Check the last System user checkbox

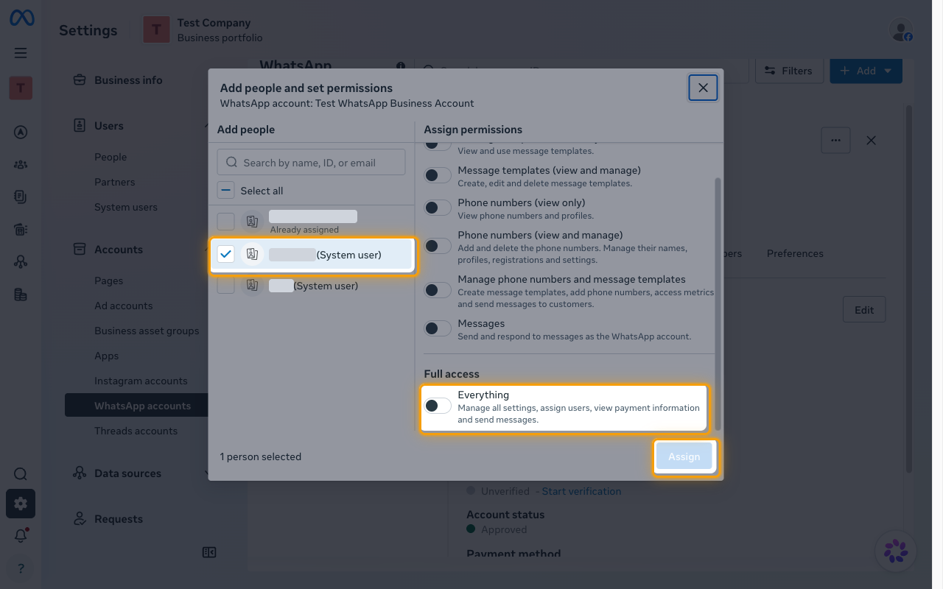[226, 286]
